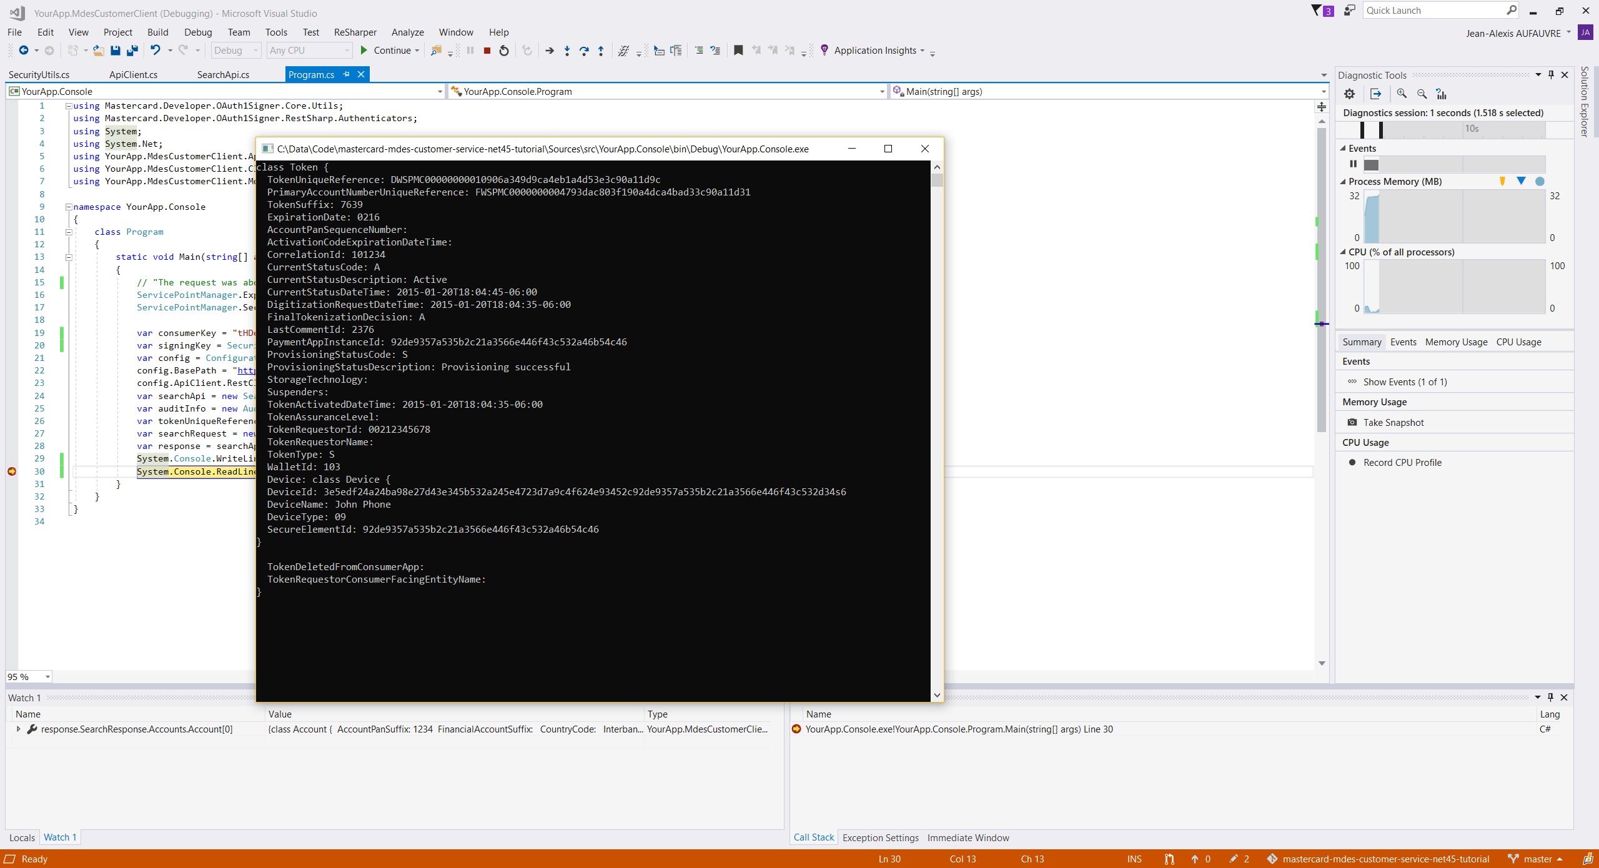Expand the response.SearchResponse watch entry
Image resolution: width=1599 pixels, height=868 pixels.
(x=18, y=729)
